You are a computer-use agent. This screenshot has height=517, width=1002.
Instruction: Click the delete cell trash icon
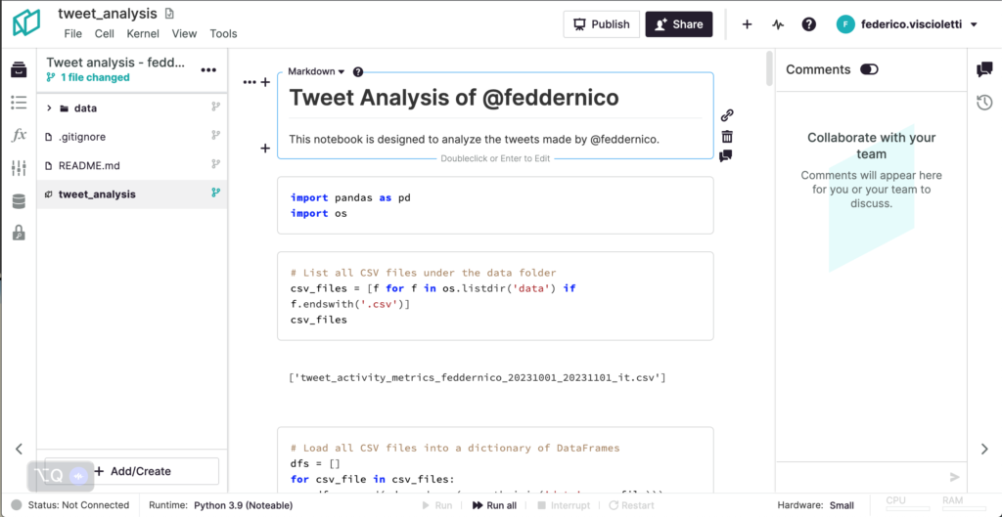pos(726,136)
